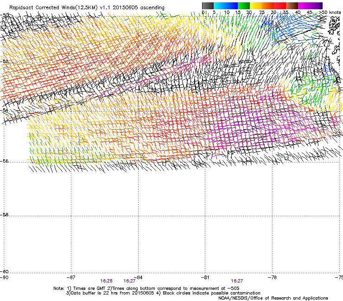This screenshot has width=343, height=301.
Task: Click the 'Rapidscat Corrected Winds(12.5KM)' title text
Action: (53, 8)
